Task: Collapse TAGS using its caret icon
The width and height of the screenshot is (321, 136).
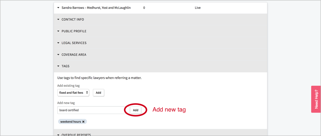Action: [58, 66]
